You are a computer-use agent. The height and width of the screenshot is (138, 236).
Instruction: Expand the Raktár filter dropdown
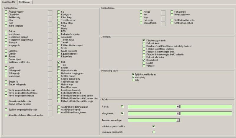[x=178, y=106]
